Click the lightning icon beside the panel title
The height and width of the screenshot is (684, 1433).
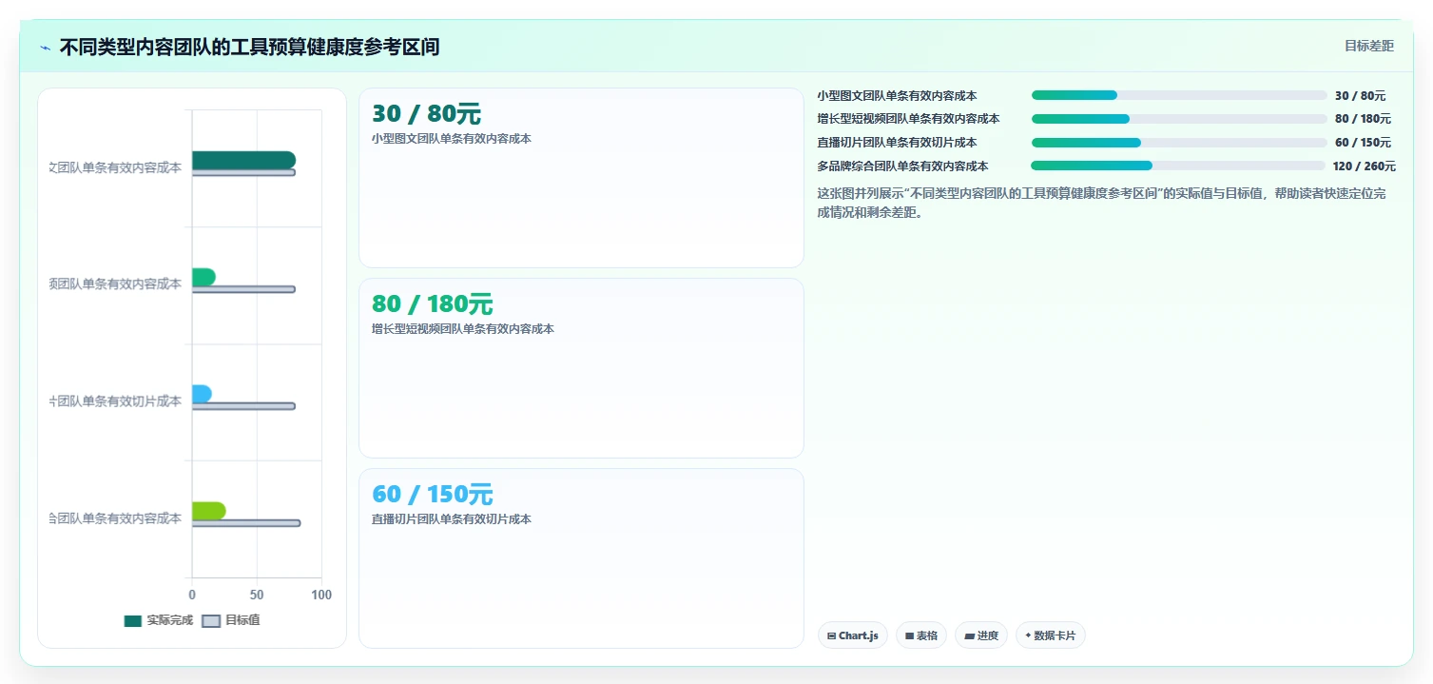[45, 48]
